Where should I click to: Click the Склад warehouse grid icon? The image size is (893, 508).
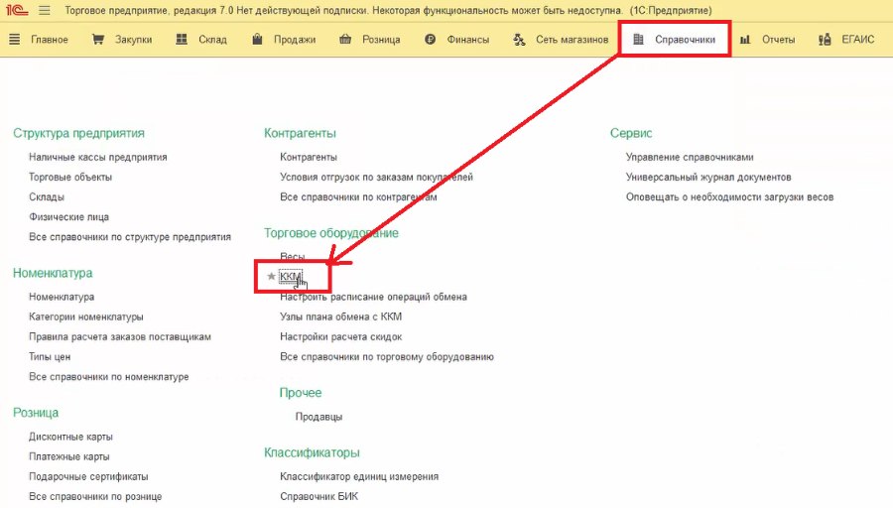(x=182, y=40)
